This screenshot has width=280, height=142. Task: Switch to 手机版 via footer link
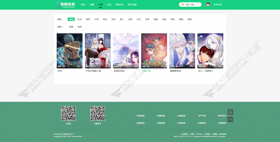point(207,134)
